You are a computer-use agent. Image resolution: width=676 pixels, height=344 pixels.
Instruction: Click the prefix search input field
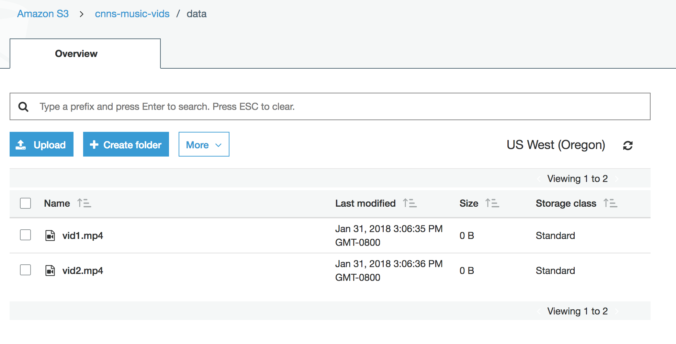click(330, 106)
